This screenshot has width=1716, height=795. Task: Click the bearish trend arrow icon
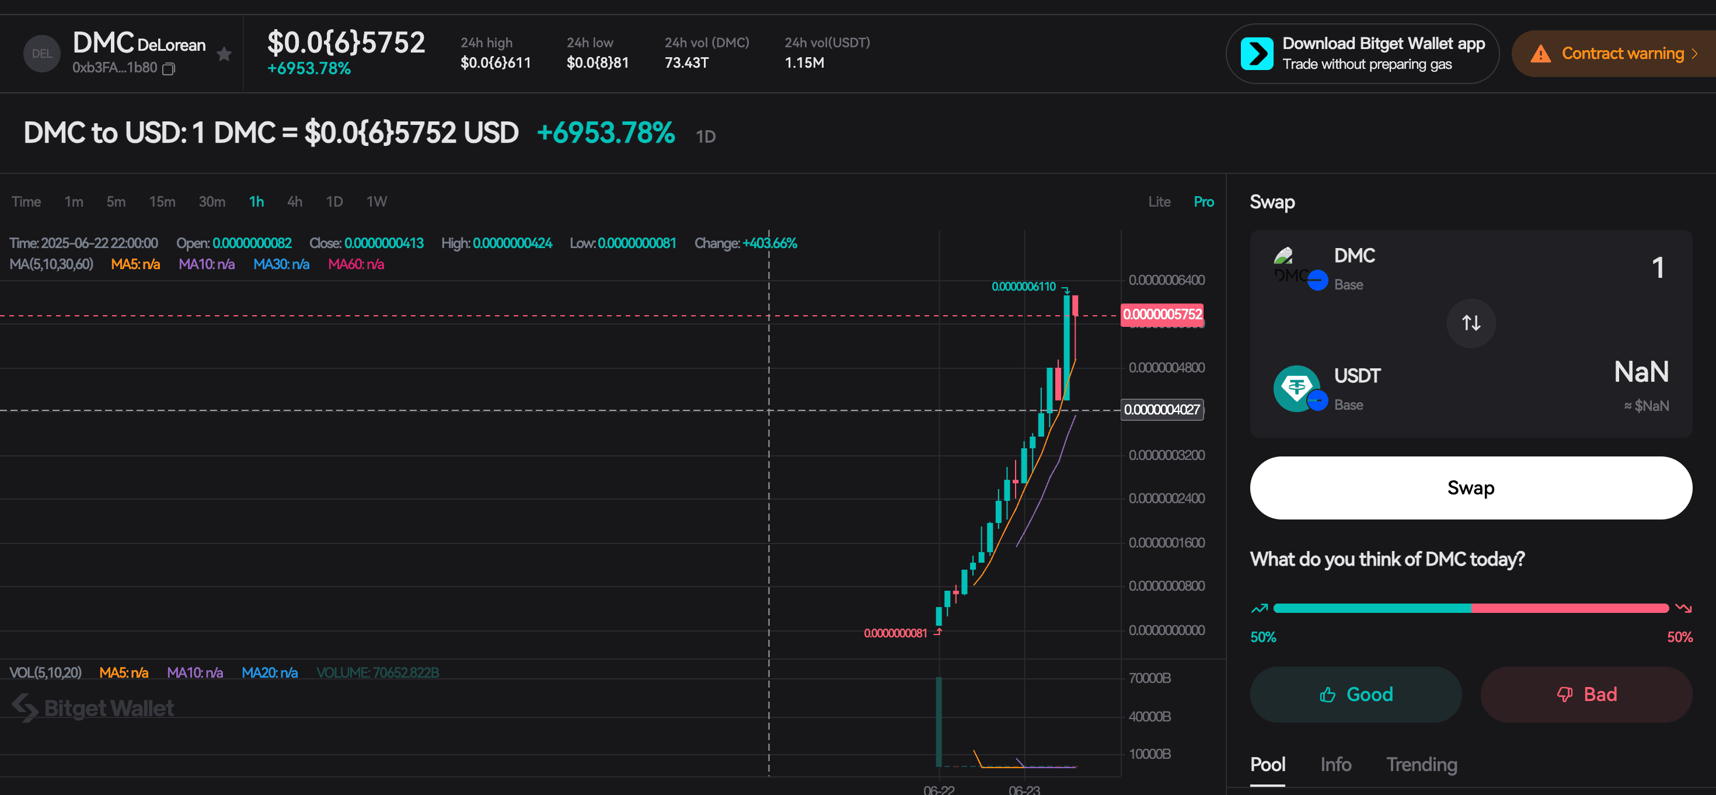(1683, 608)
